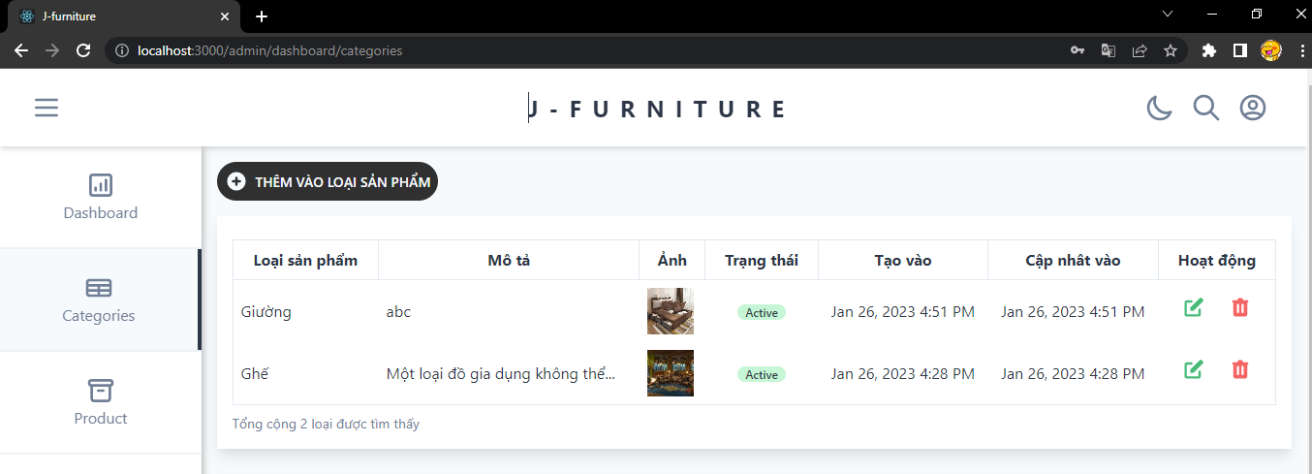Screen dimensions: 1312x474
Task: Open the hamburger sidebar menu
Action: click(x=47, y=108)
